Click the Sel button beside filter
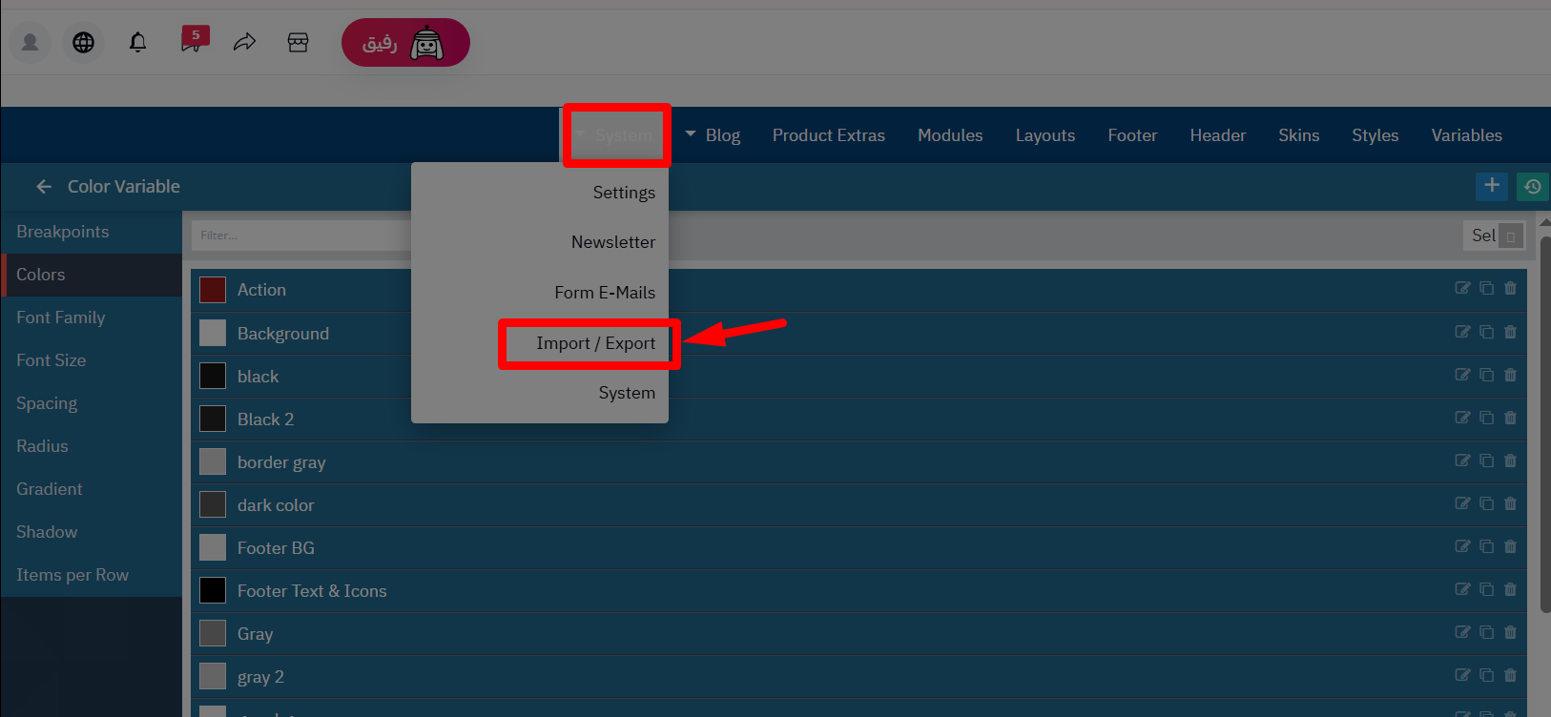 pyautogui.click(x=1494, y=236)
